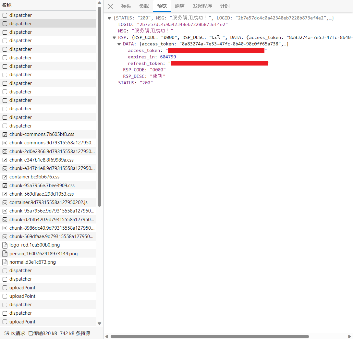The height and width of the screenshot is (339, 353).
Task: Click the horizontal scrollbar under the preview
Action: pyautogui.click(x=209, y=336)
